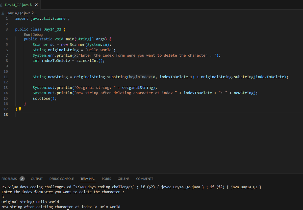Image resolution: width=303 pixels, height=210 pixels.
Task: Click line number 18 in gutter
Action: (x=6, y=115)
